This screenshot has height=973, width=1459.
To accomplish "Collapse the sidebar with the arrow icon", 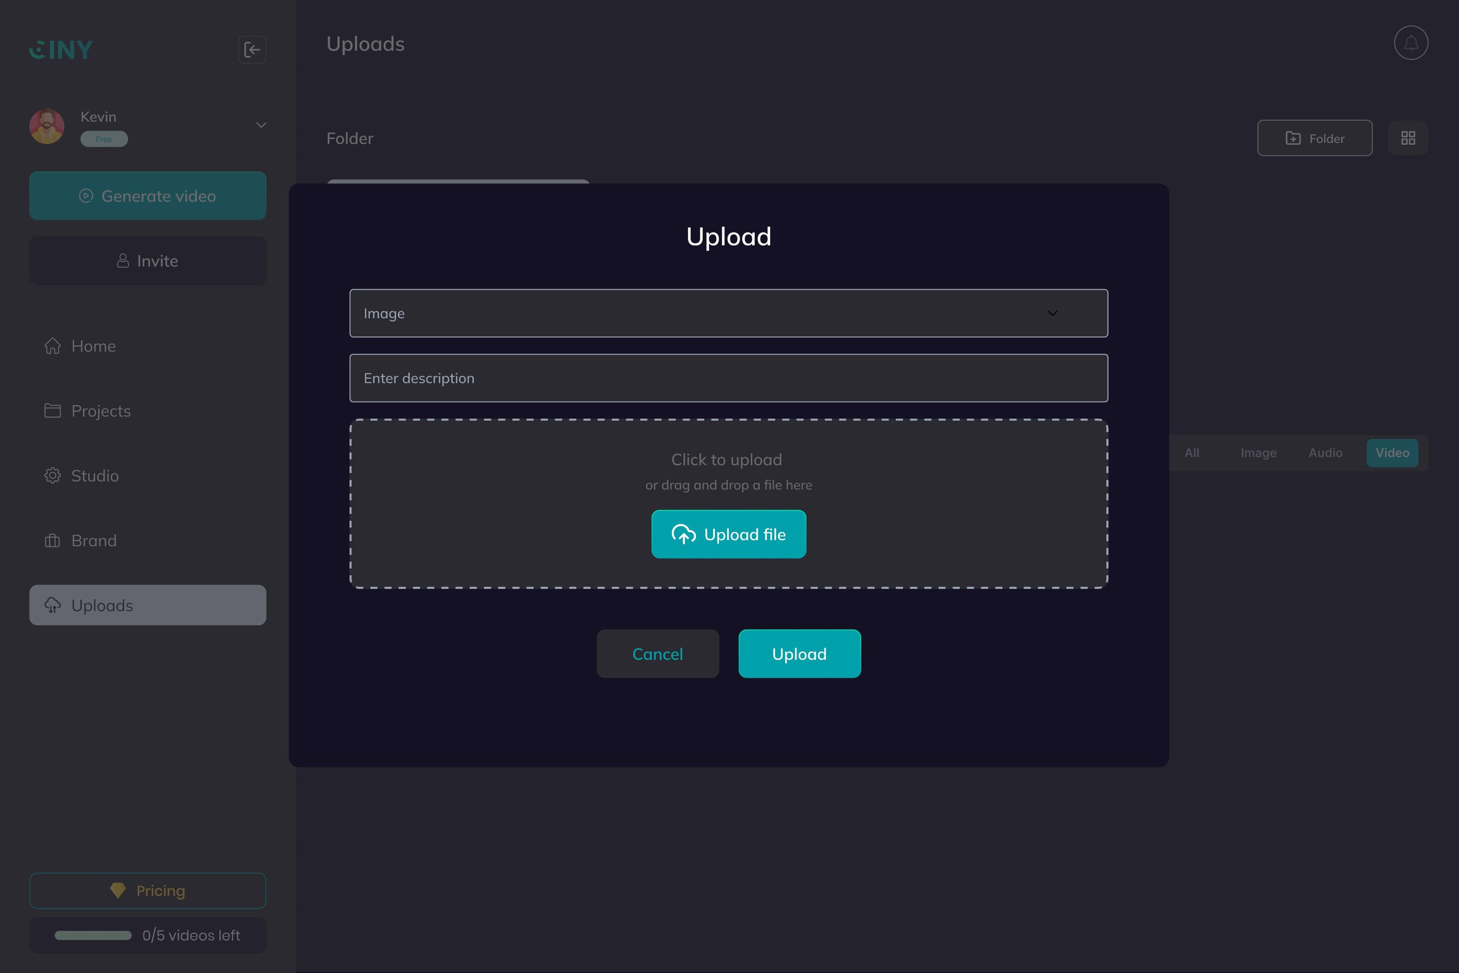I will [252, 50].
